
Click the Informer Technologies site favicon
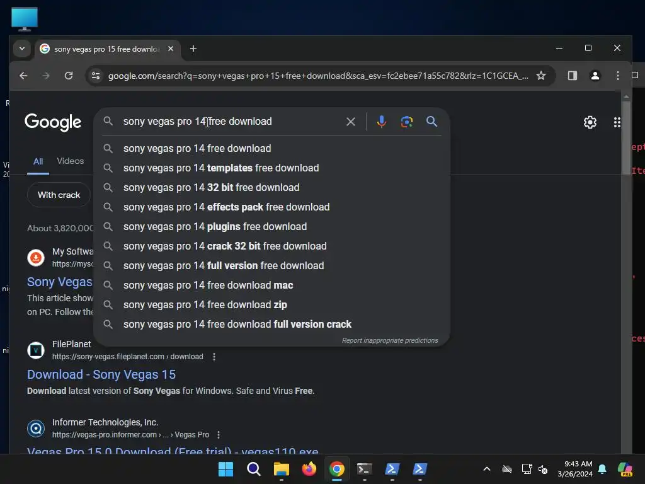[36, 429]
